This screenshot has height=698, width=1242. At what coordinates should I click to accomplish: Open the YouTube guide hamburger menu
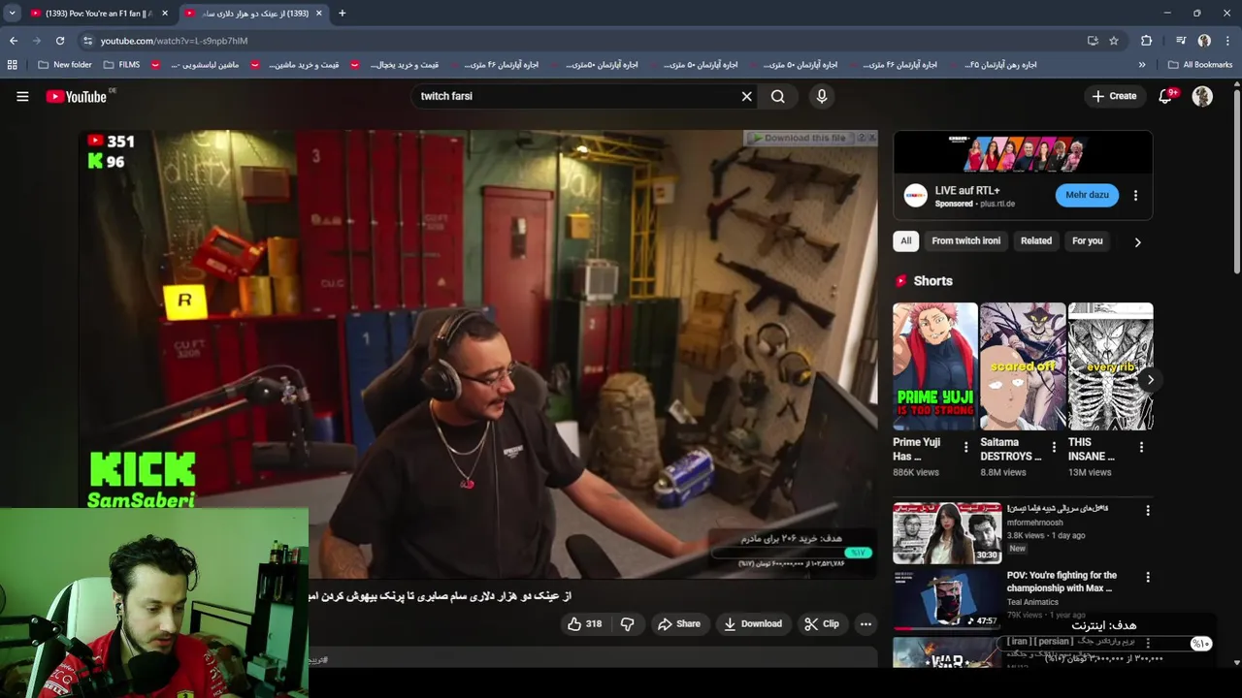(22, 96)
